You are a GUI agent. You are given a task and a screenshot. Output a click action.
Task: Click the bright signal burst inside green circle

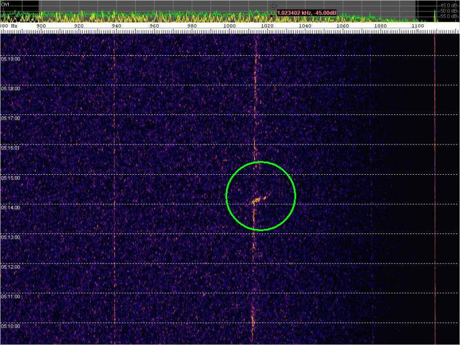[x=258, y=200]
